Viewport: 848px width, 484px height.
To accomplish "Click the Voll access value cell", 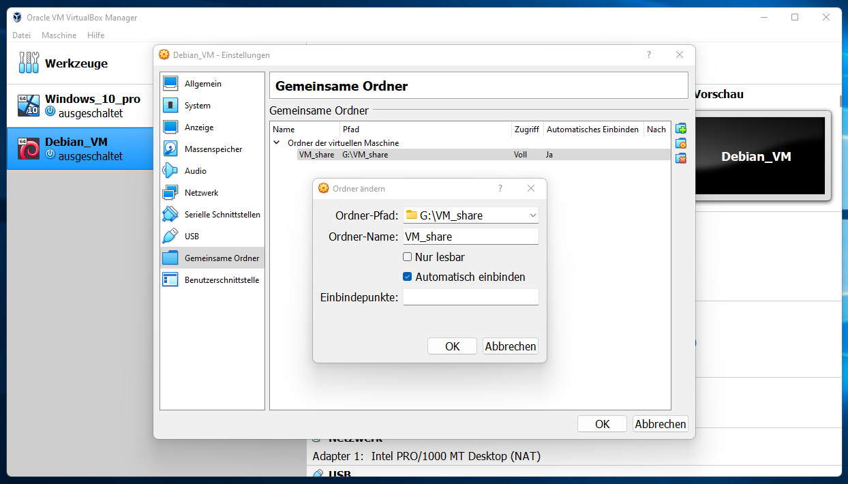I will (520, 155).
